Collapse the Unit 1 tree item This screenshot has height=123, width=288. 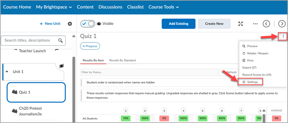pyautogui.click(x=7, y=72)
